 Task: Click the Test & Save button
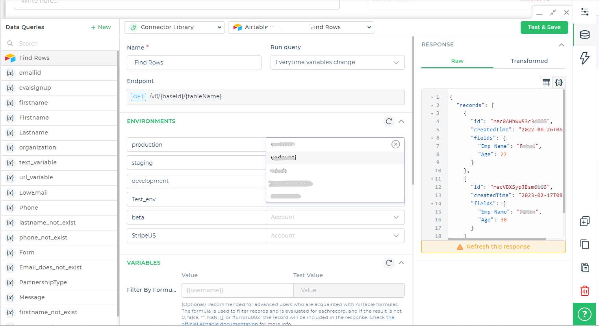[544, 27]
